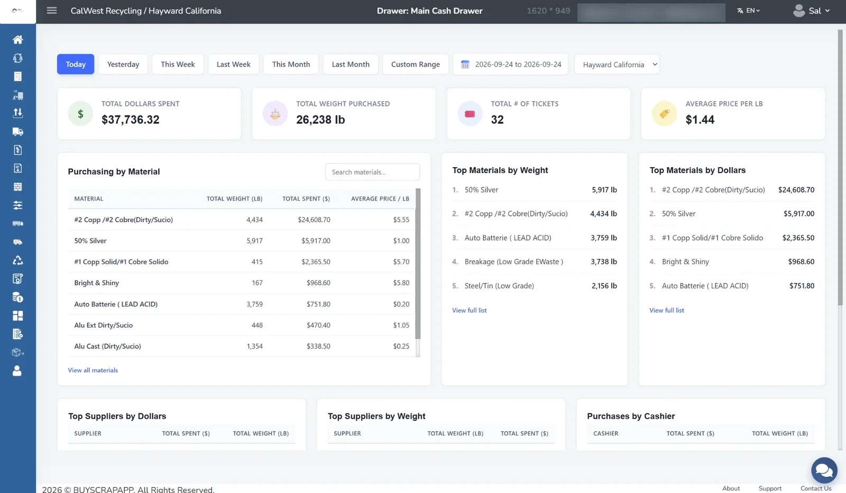Select the Today filter tab
This screenshot has height=493, width=846.
(76, 65)
